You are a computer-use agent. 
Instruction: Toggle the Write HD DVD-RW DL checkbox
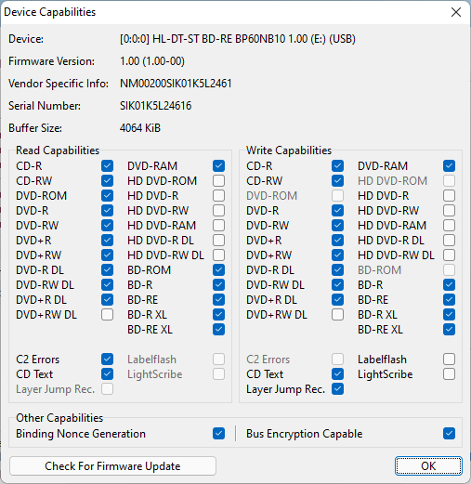pos(449,255)
